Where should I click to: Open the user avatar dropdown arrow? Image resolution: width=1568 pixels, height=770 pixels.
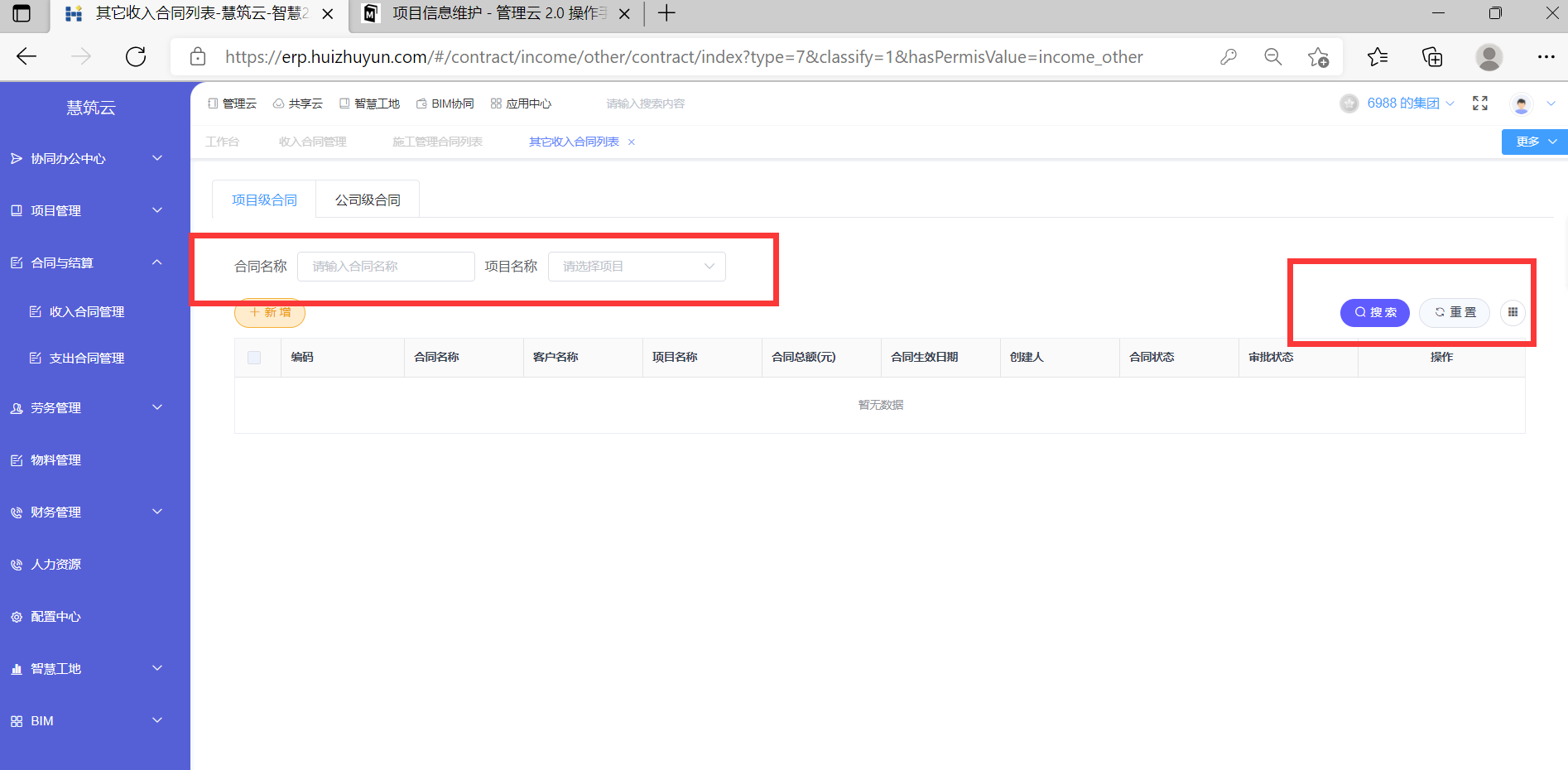coord(1551,103)
